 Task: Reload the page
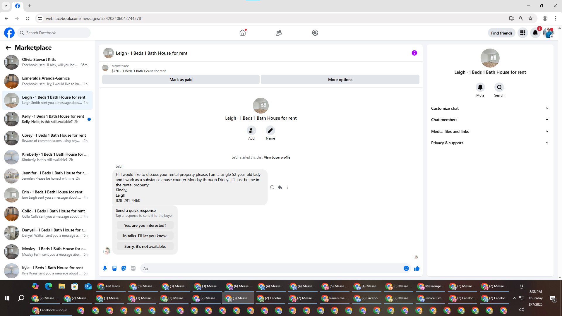(28, 18)
